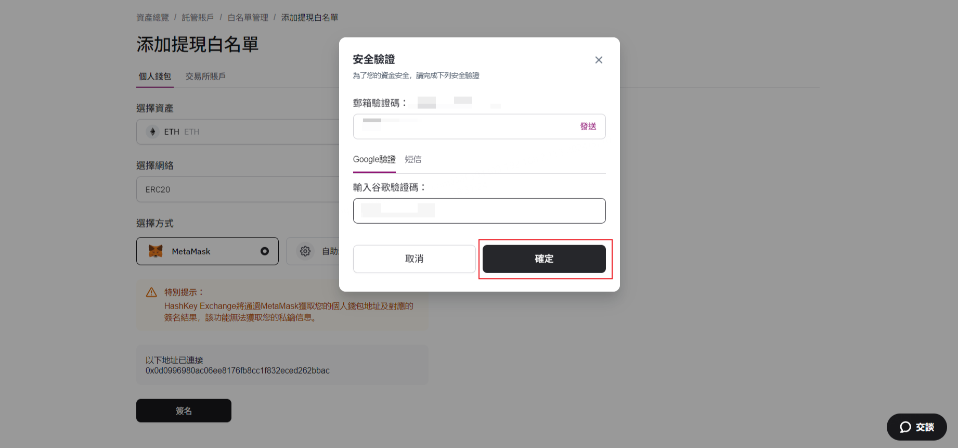Viewport: 958px width, 448px height.
Task: Click the ETH coin icon
Action: tap(152, 132)
